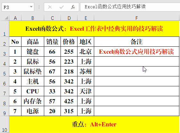Image resolution: width=180 pixels, height=133 pixels.
Task: Select the No cell with value 4
Action: pyautogui.click(x=15, y=81)
